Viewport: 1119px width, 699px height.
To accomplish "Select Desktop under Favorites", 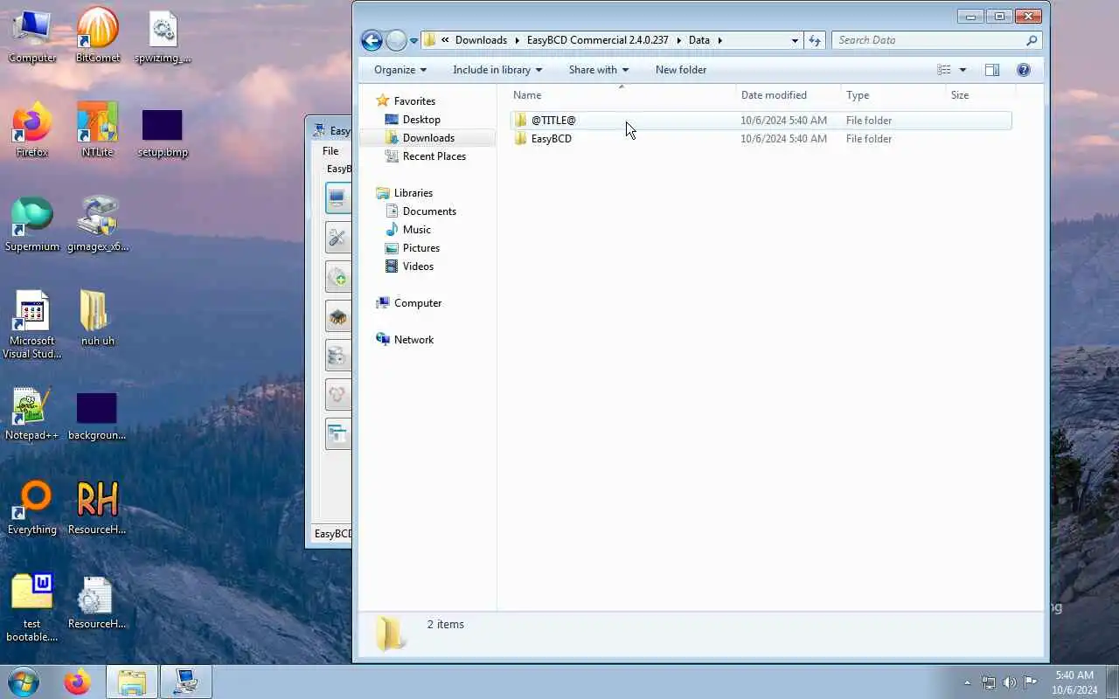I will click(x=421, y=120).
